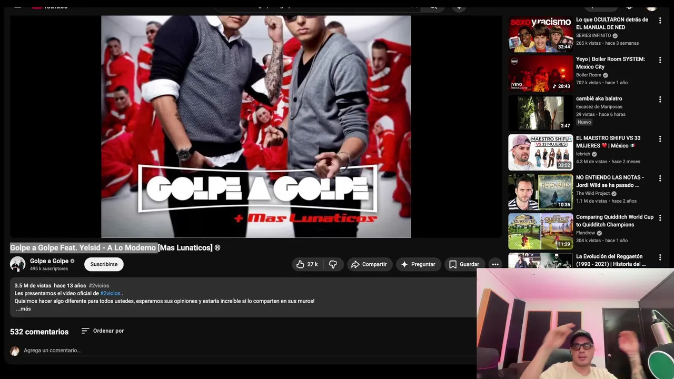
Task: Open the EL MANUAL DE NED video thumbnail
Action: pyautogui.click(x=540, y=34)
